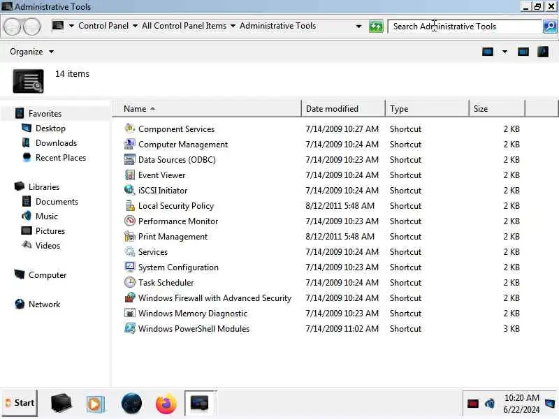This screenshot has height=419, width=559.
Task: Click inside the Search Administrative Tools box
Action: [465, 27]
